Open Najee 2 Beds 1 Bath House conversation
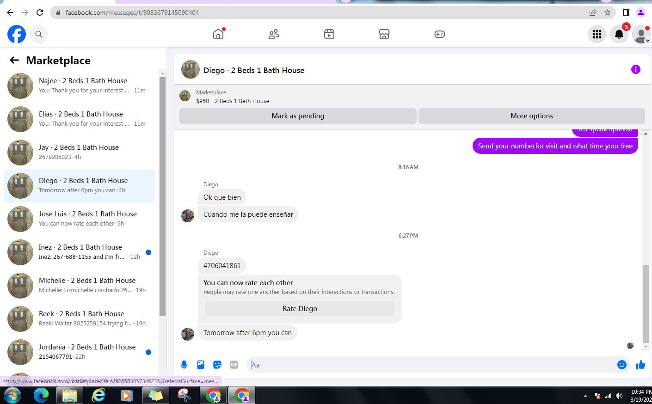Viewport: 652px width, 404px height. (x=80, y=86)
